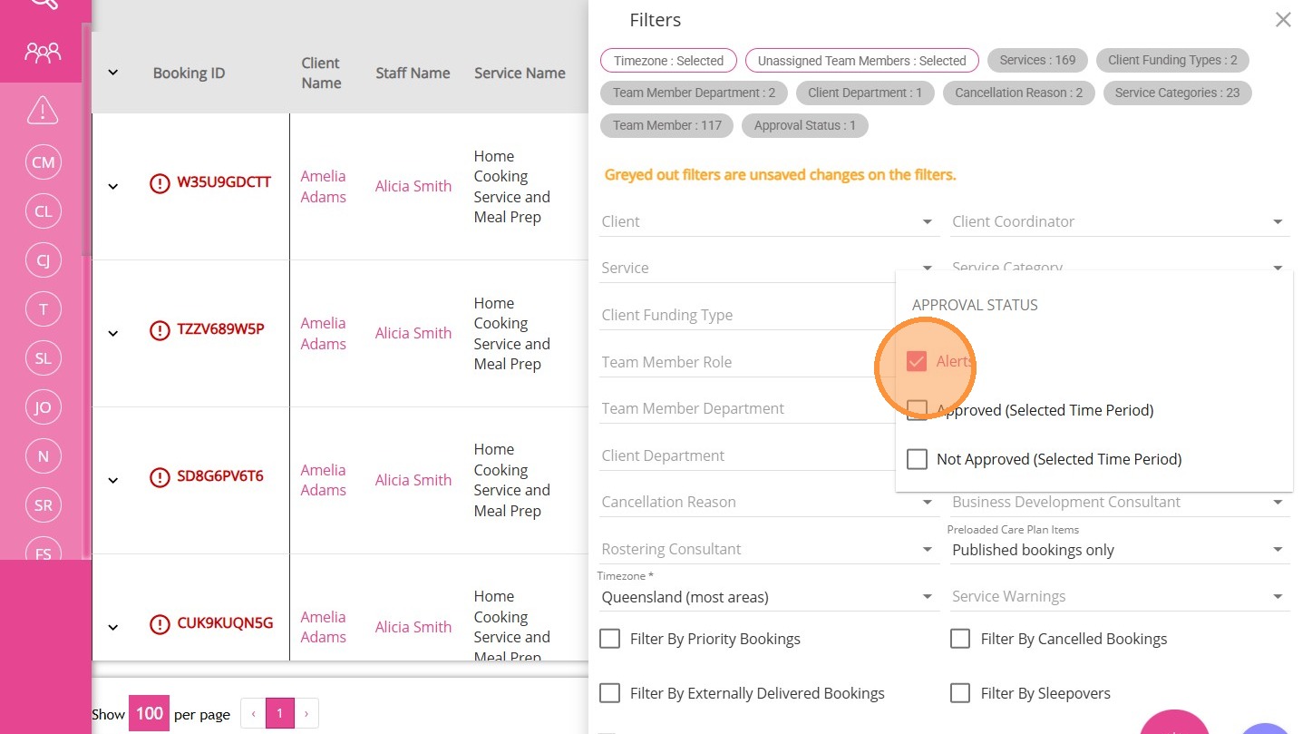
Task: Uncheck the Alerts approval status option
Action: [918, 361]
